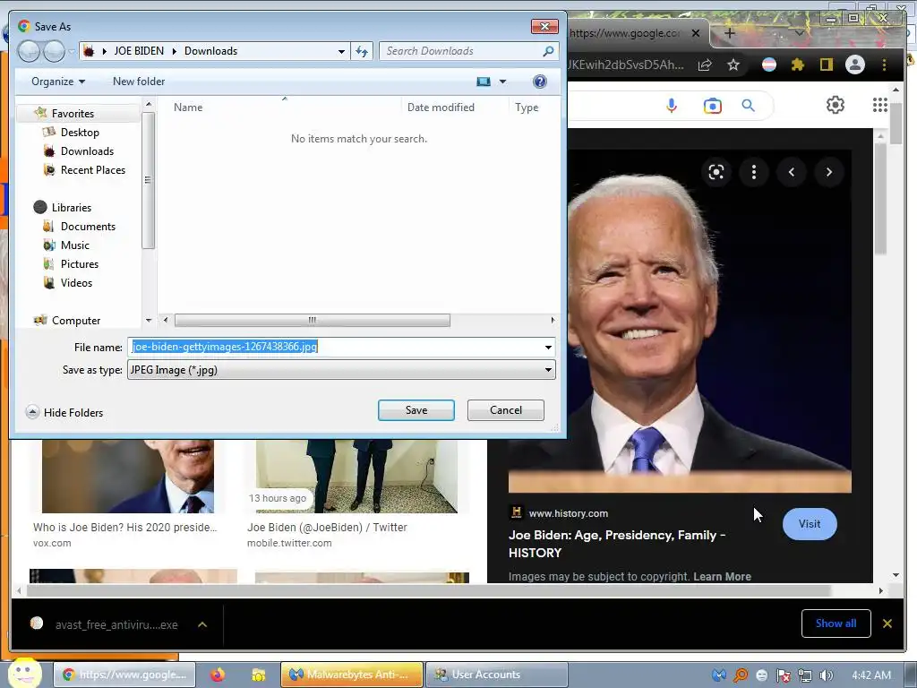
Task: Cancel the Save As dialog
Action: click(x=505, y=410)
